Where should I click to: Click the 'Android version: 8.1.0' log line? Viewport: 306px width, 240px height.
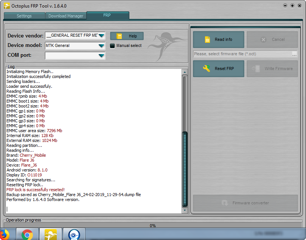coord(27,170)
